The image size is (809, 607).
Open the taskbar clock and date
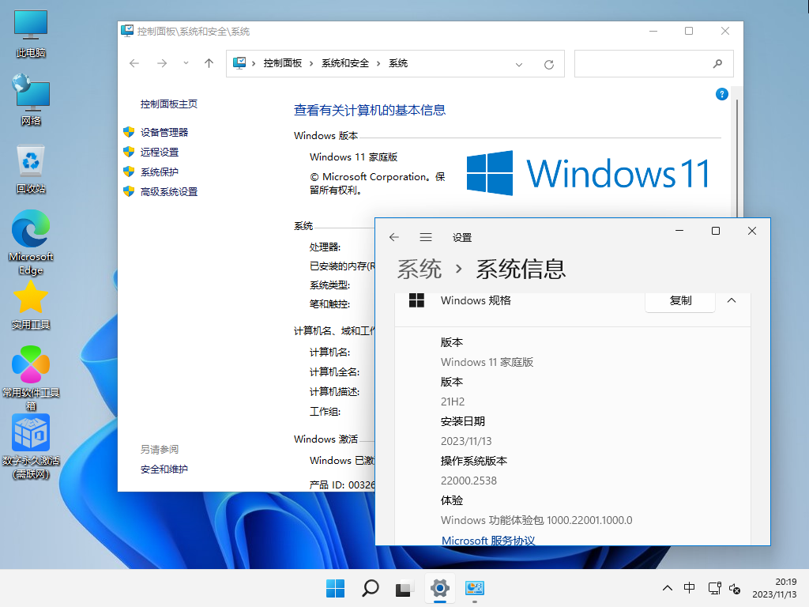tap(774, 588)
